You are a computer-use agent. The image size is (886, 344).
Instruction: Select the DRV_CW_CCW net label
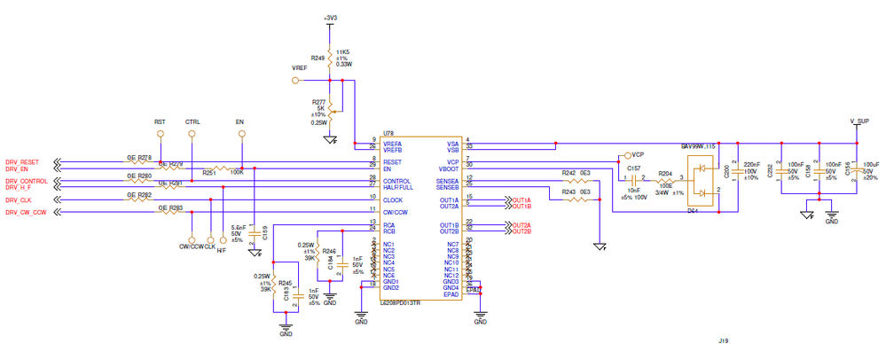[x=26, y=213]
